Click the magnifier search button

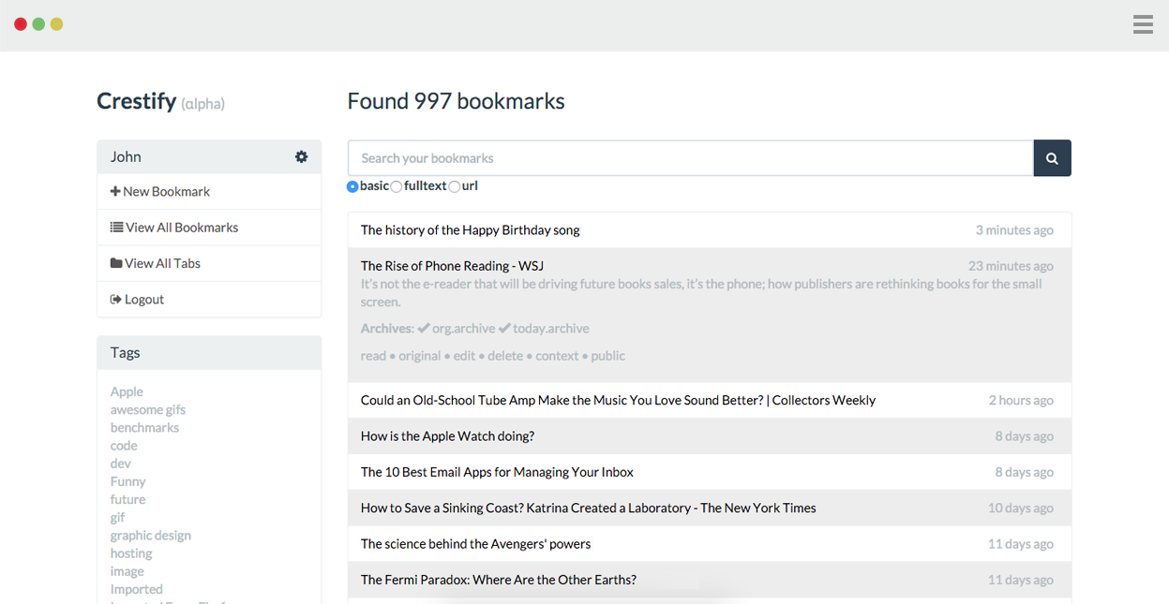pyautogui.click(x=1052, y=158)
